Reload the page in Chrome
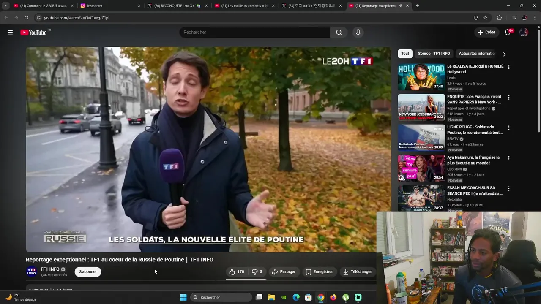Image resolution: width=541 pixels, height=304 pixels. (x=26, y=18)
